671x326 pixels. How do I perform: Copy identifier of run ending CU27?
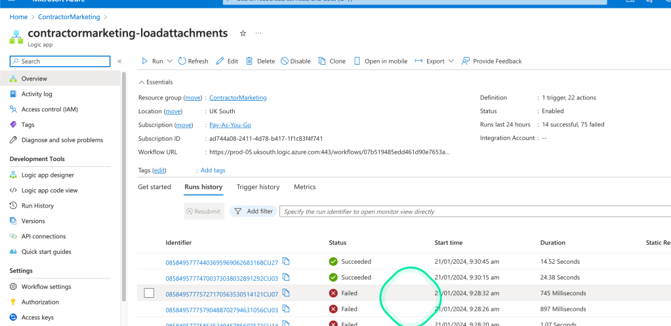(x=286, y=261)
